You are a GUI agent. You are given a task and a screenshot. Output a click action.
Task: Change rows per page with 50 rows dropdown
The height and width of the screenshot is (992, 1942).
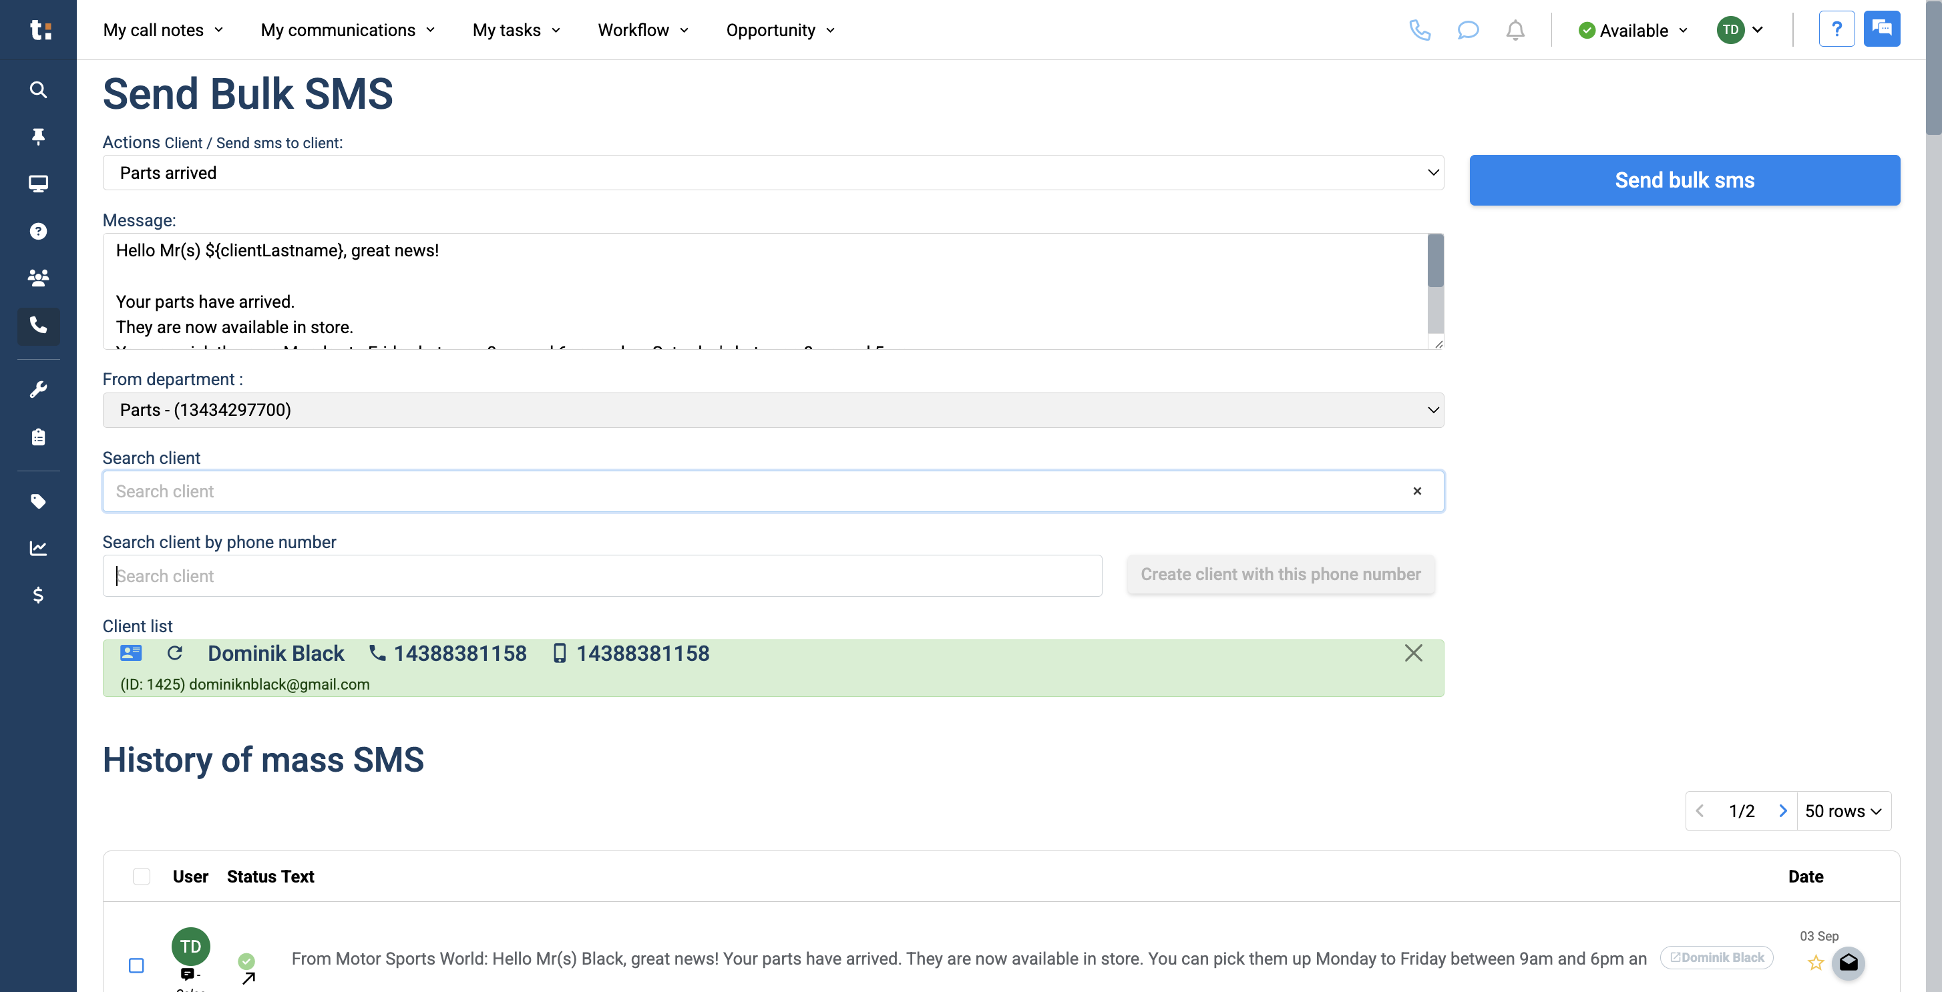point(1842,810)
